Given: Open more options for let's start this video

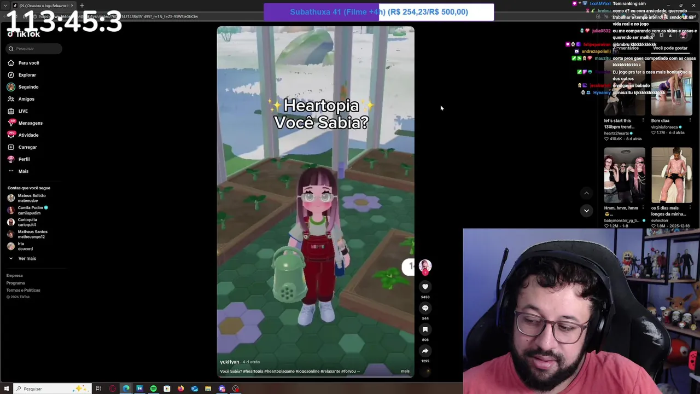Looking at the screenshot, I should [643, 120].
